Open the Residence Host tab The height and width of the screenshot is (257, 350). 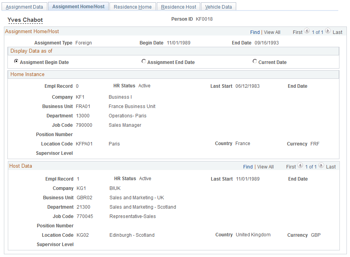(178, 6)
